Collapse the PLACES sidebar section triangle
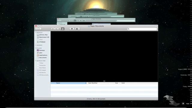 click(36, 48)
